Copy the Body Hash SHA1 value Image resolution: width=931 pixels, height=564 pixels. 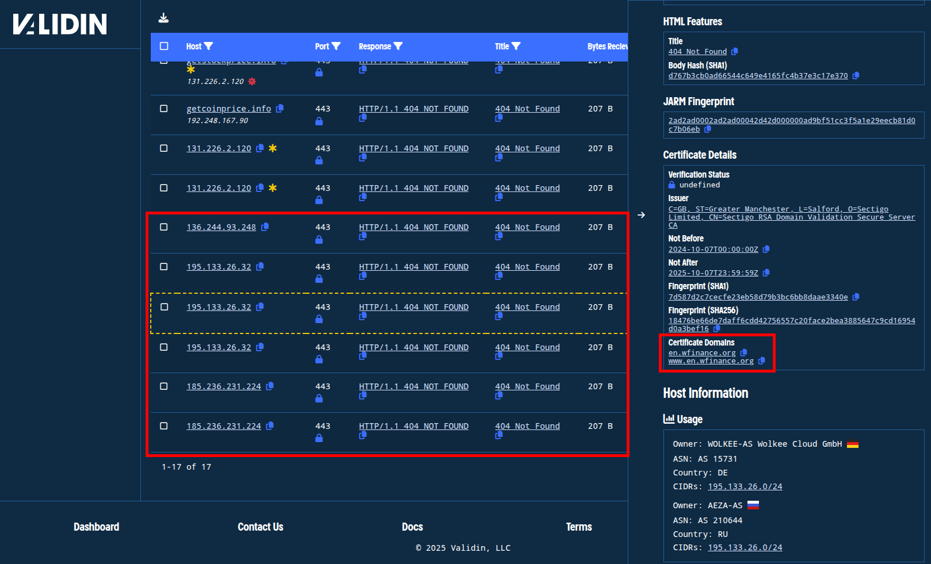click(856, 75)
